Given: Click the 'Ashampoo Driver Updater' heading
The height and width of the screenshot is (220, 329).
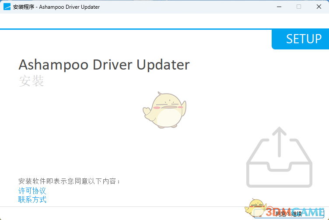Looking at the screenshot, I should [x=104, y=65].
